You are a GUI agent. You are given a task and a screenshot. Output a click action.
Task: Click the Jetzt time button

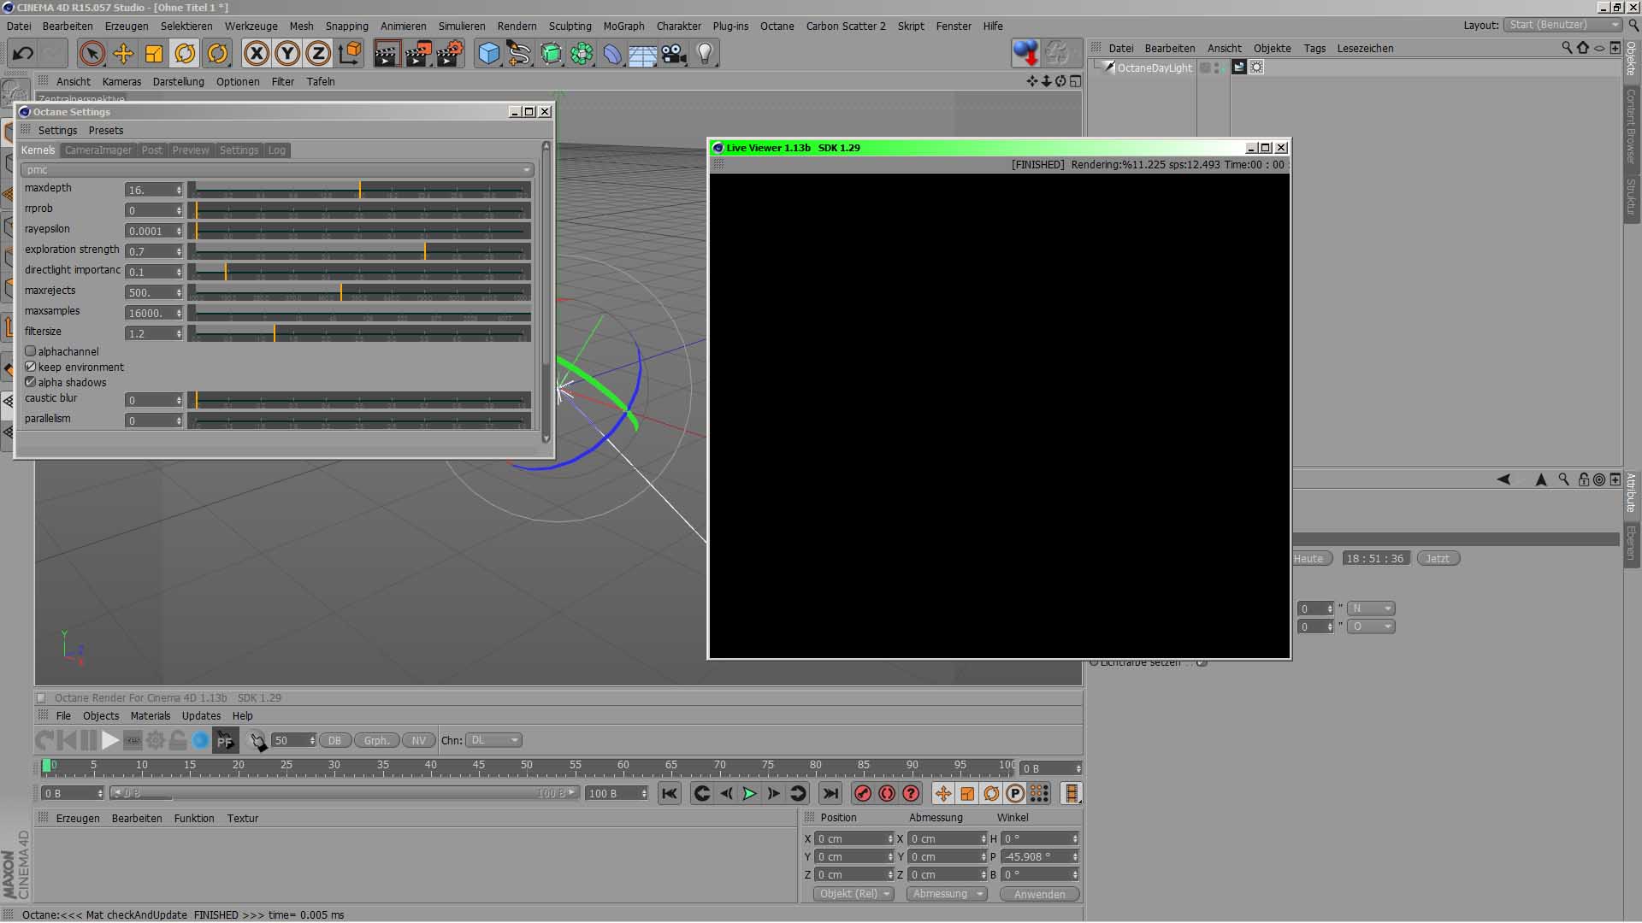(x=1438, y=559)
